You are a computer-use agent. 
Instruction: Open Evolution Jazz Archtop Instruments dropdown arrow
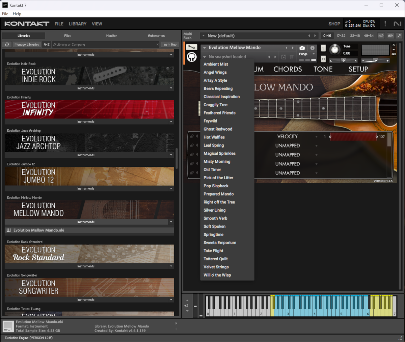click(x=171, y=155)
